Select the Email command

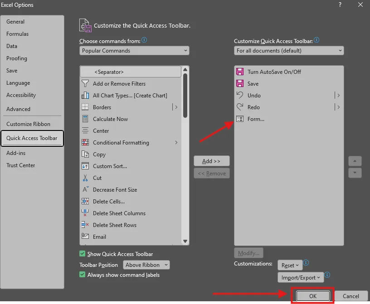(98, 236)
